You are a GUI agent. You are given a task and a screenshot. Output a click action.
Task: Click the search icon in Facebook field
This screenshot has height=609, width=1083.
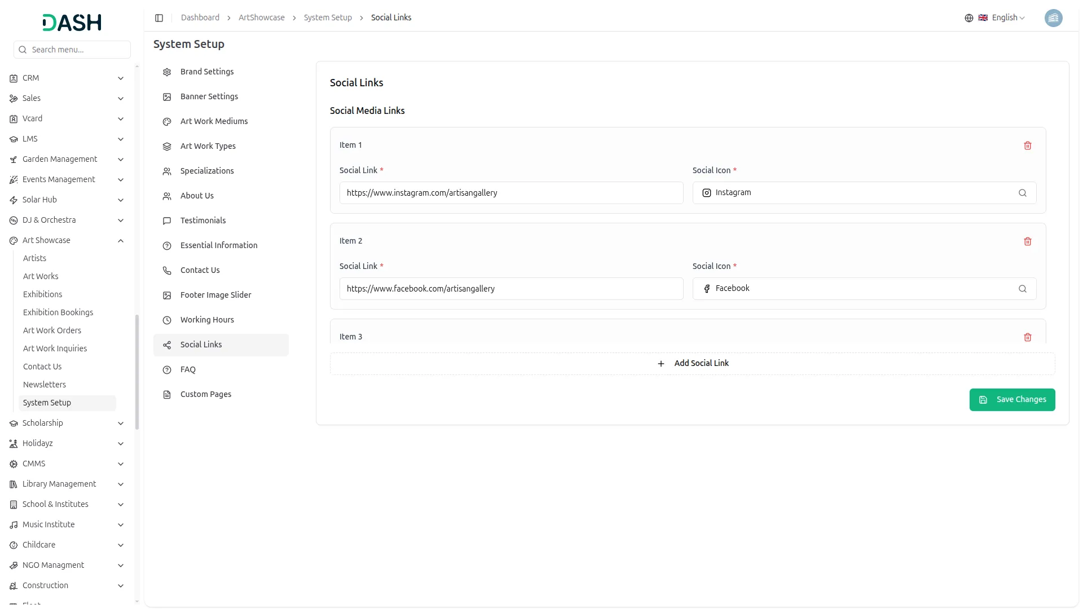tap(1022, 289)
